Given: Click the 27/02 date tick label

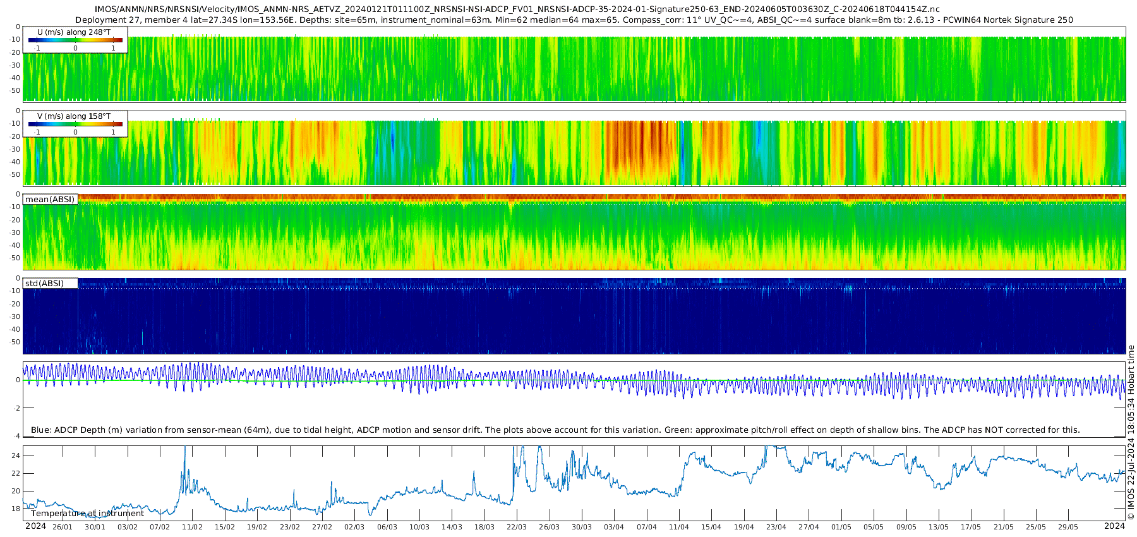Looking at the screenshot, I should (322, 527).
